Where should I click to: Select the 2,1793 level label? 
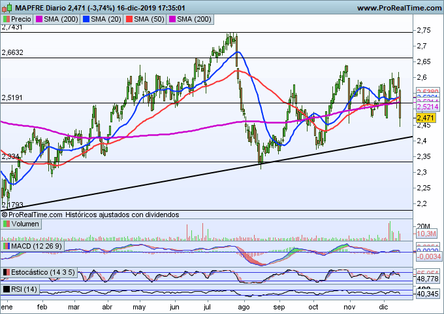click(x=12, y=205)
